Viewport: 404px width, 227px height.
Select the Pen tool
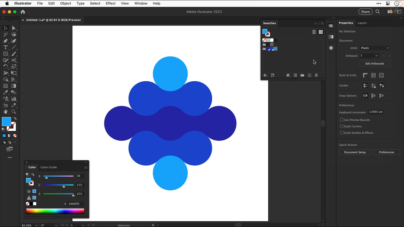coord(5,41)
